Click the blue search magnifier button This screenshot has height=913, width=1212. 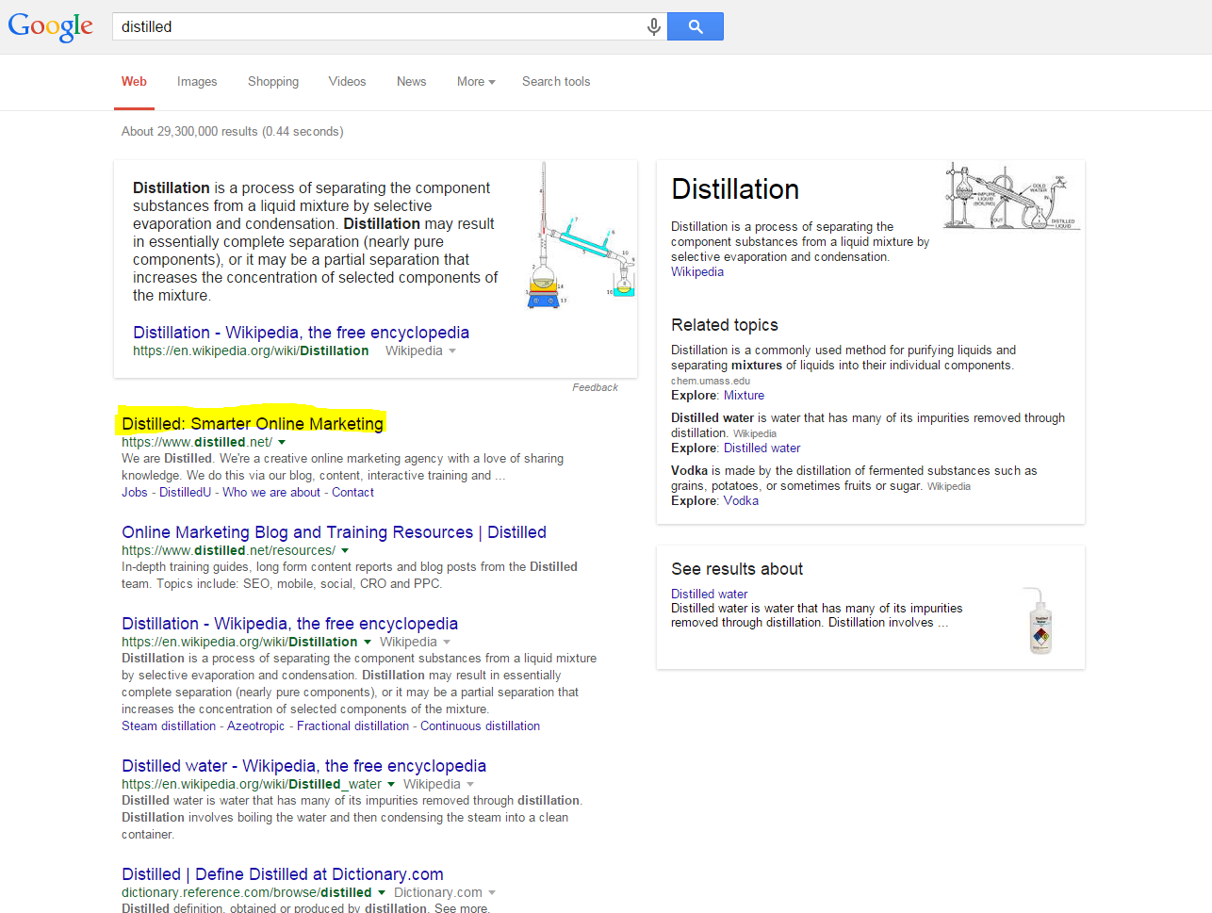pos(696,26)
